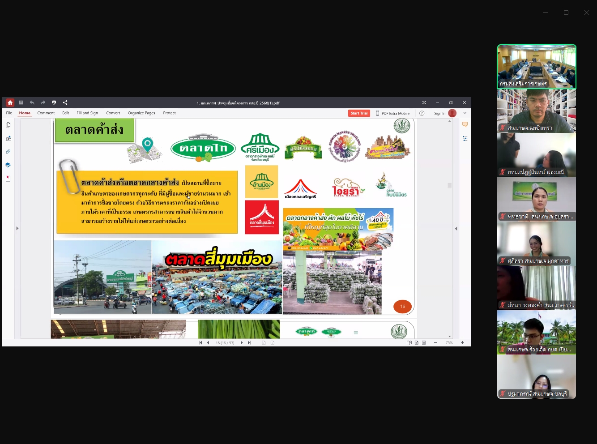This screenshot has height=444, width=597.
Task: Zoom in with the plus button
Action: [x=462, y=343]
